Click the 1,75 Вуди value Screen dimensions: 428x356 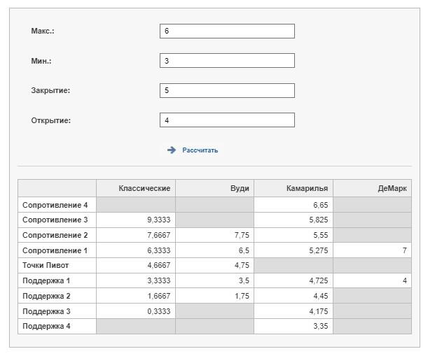(x=242, y=296)
